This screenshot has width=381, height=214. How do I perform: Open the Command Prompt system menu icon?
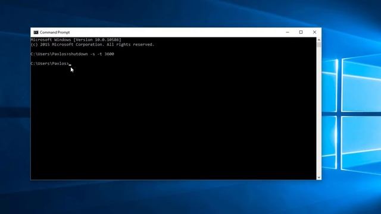[x=36, y=32]
